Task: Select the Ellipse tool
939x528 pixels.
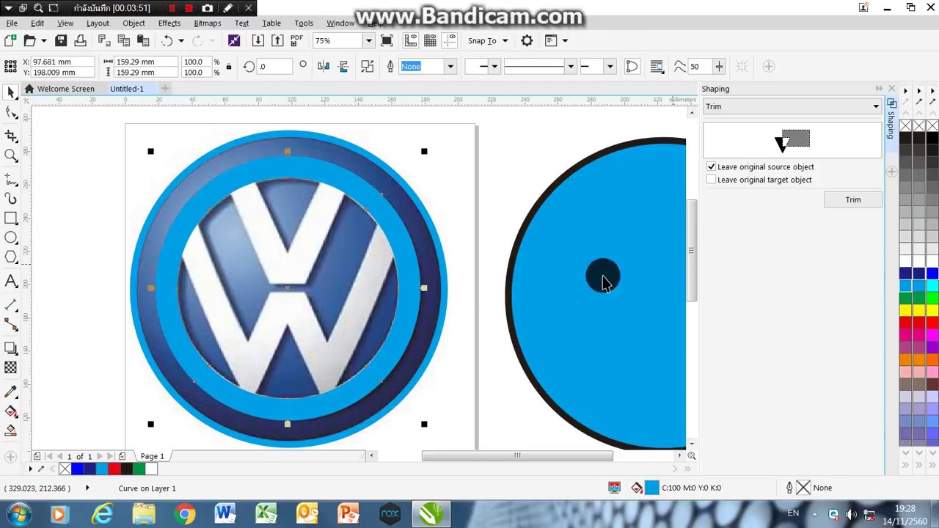Action: coord(11,238)
